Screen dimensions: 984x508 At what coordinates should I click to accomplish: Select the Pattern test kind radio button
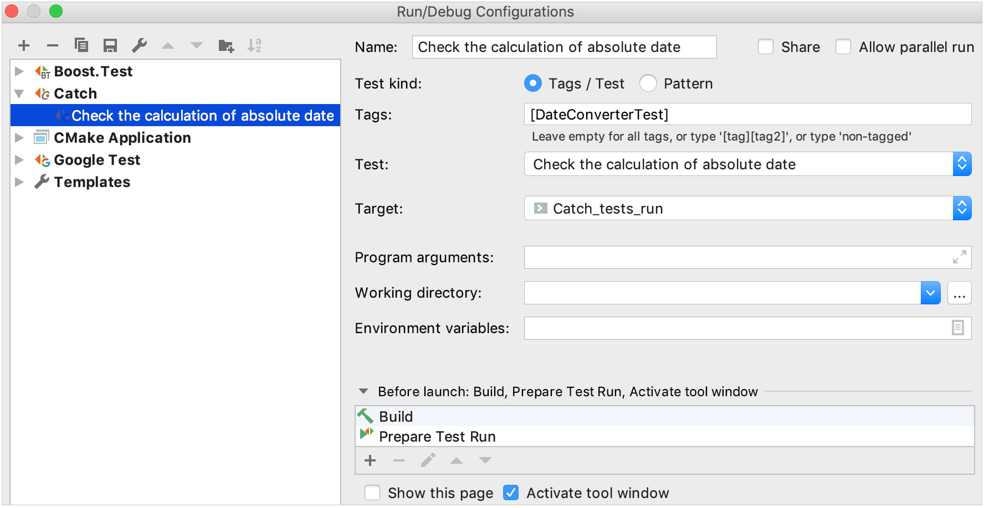648,84
